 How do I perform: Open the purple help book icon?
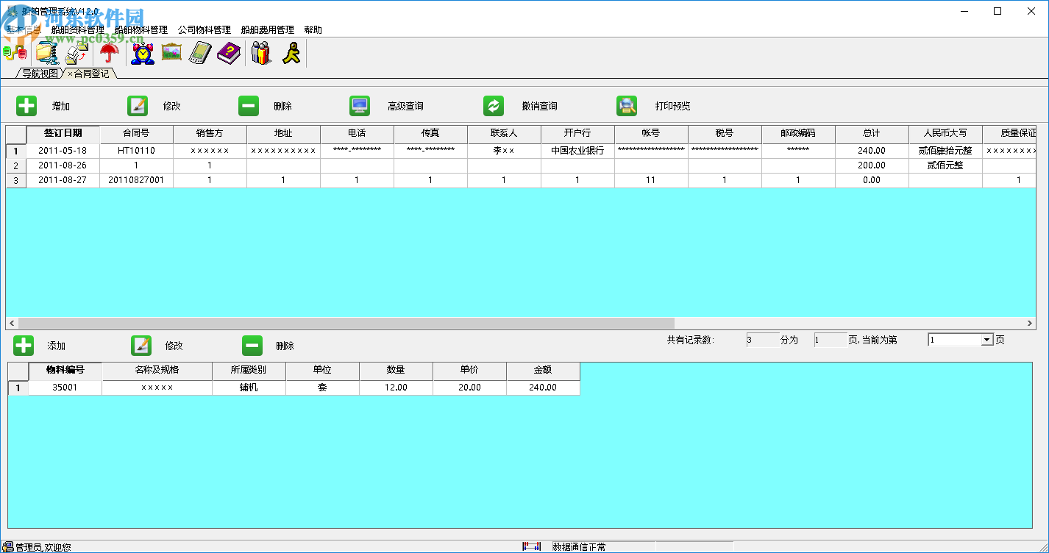229,53
